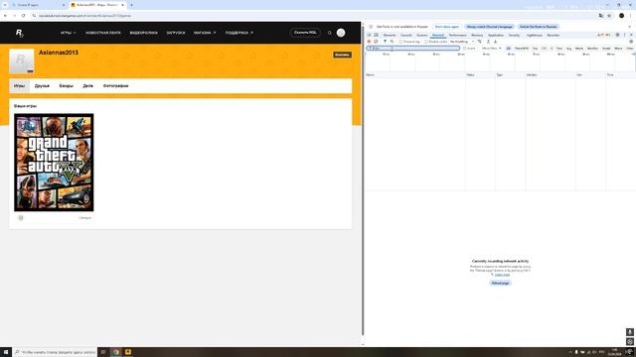Click the export HAR download icon
This screenshot has height=357, width=636.
(495, 42)
